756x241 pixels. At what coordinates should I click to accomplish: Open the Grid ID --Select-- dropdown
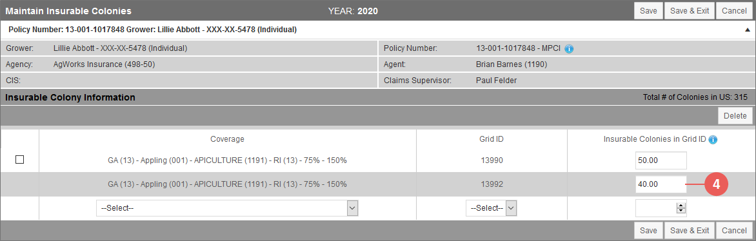point(492,208)
